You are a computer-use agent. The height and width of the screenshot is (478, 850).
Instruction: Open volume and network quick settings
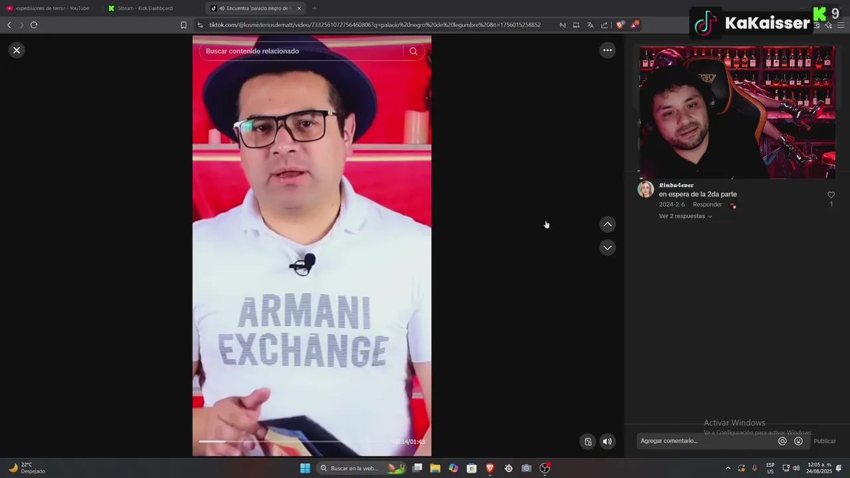pyautogui.click(x=790, y=468)
